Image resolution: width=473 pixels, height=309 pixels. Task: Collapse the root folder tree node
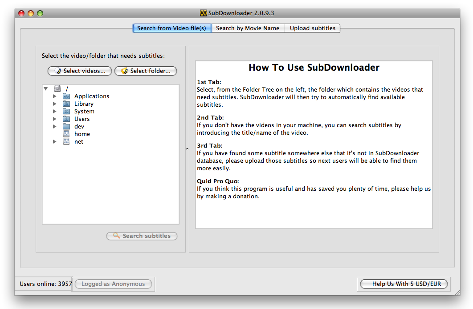pyautogui.click(x=46, y=89)
